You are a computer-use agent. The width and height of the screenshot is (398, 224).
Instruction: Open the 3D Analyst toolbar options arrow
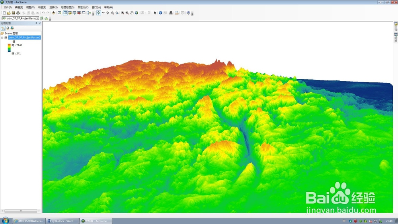(50, 19)
